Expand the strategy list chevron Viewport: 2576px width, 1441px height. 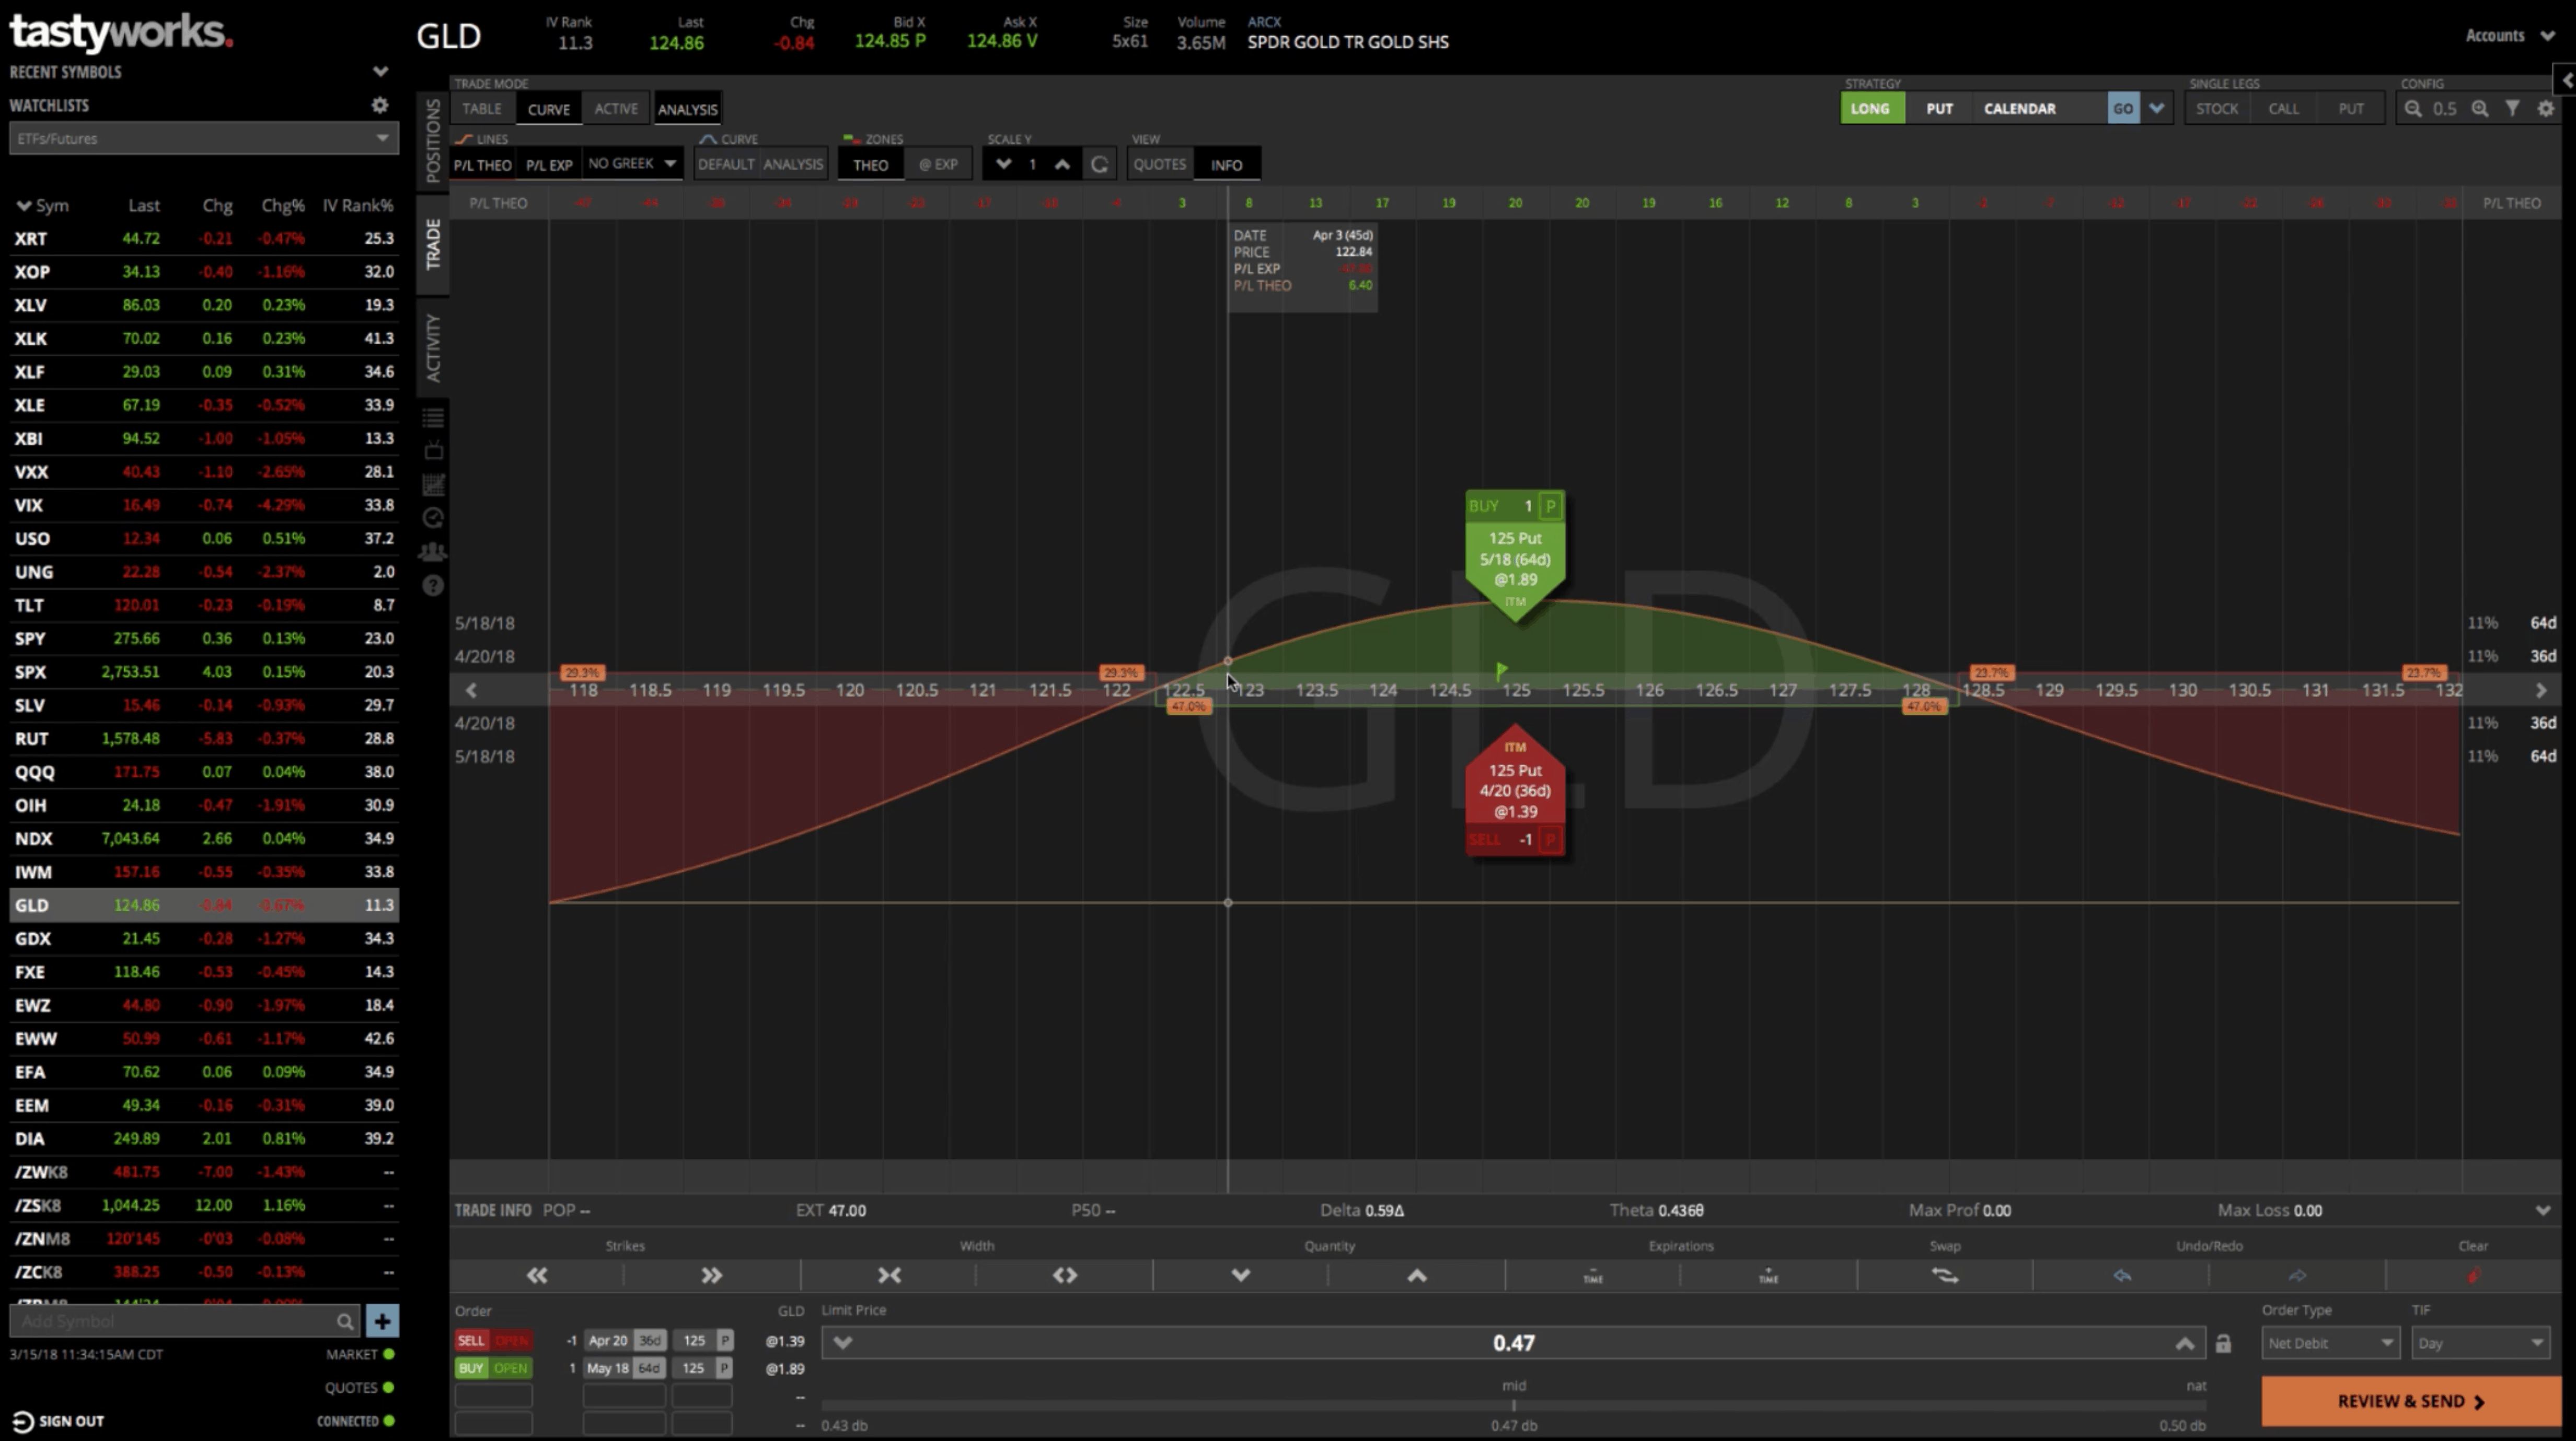[2157, 109]
